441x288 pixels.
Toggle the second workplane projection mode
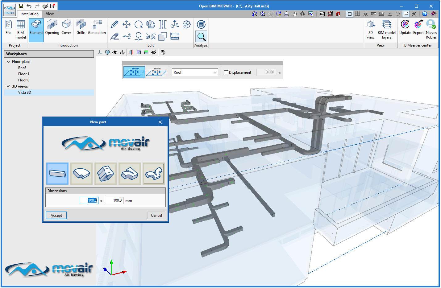tap(156, 72)
